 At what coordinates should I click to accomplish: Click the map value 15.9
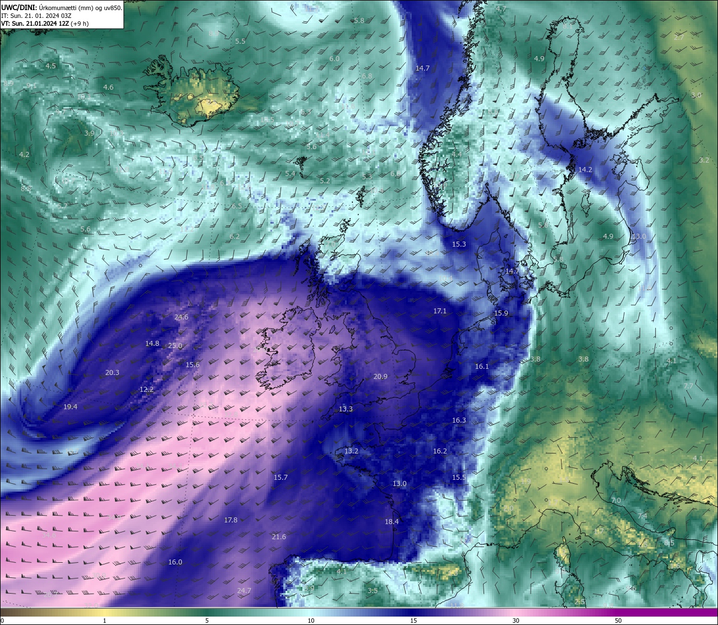[x=501, y=313]
